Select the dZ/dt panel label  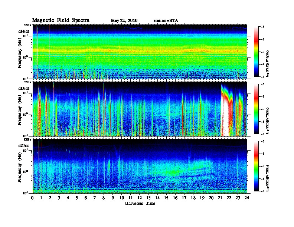(24, 145)
